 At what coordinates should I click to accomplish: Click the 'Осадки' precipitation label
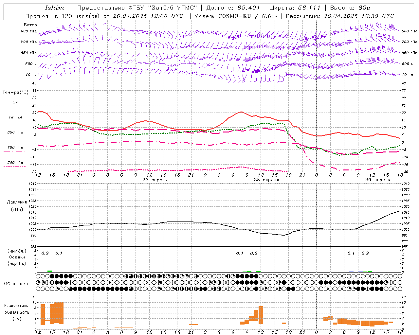pos(17,257)
